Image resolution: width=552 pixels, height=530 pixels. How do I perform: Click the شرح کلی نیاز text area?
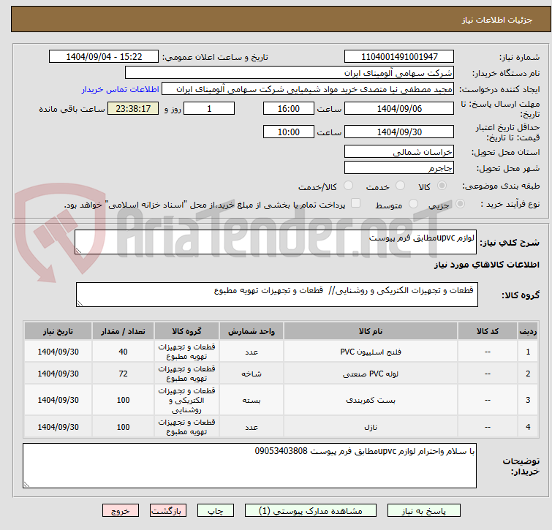pyautogui.click(x=276, y=242)
